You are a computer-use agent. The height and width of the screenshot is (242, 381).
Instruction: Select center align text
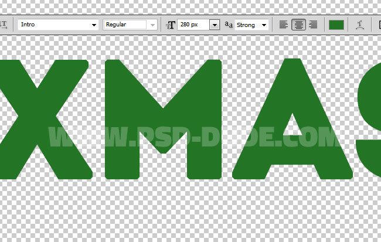(x=298, y=25)
